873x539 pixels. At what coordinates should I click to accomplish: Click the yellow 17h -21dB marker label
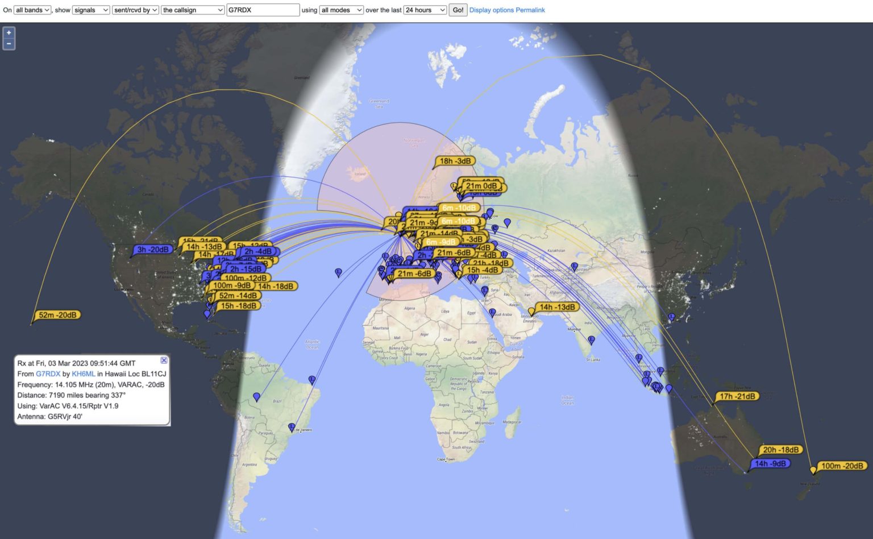(737, 396)
